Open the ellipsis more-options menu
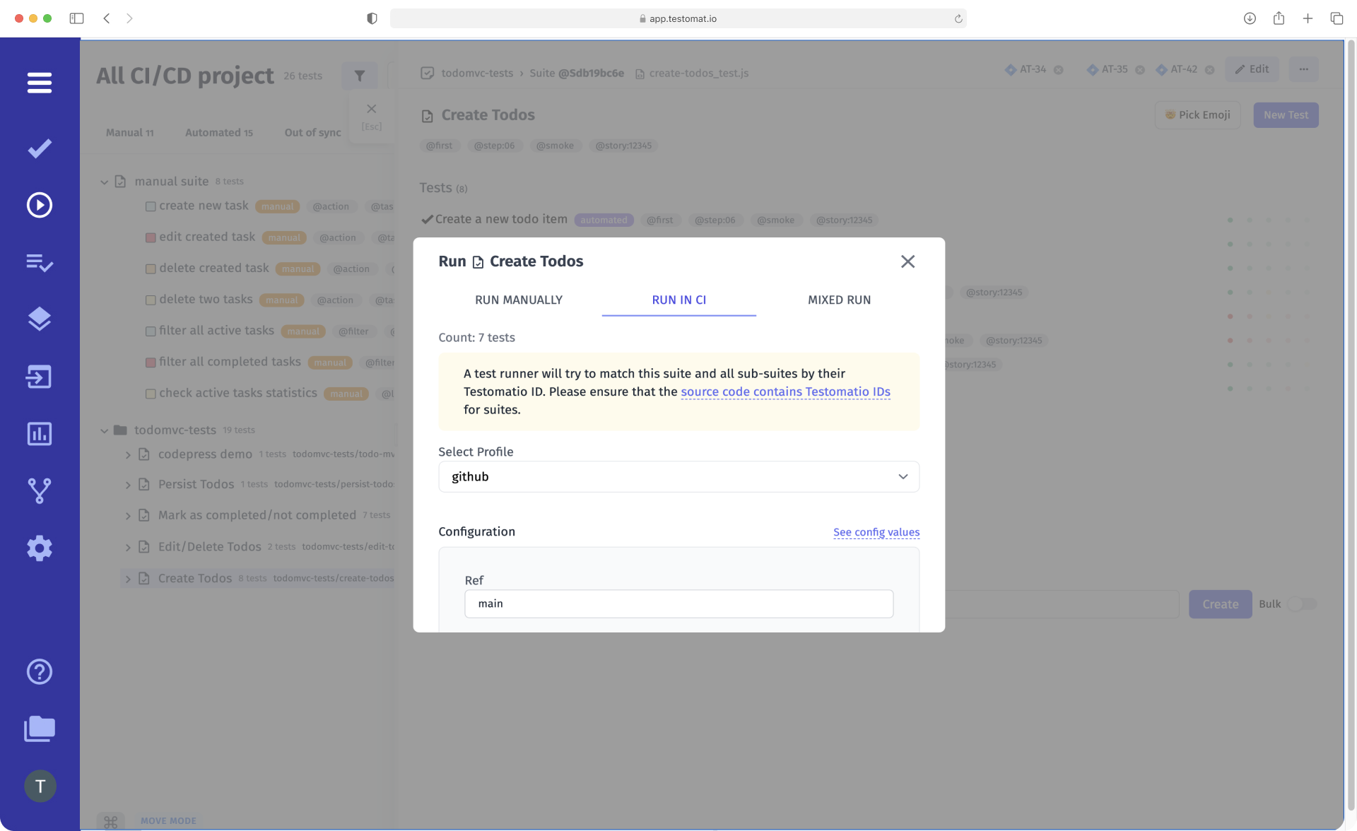Viewport: 1357px width, 831px height. click(1304, 69)
